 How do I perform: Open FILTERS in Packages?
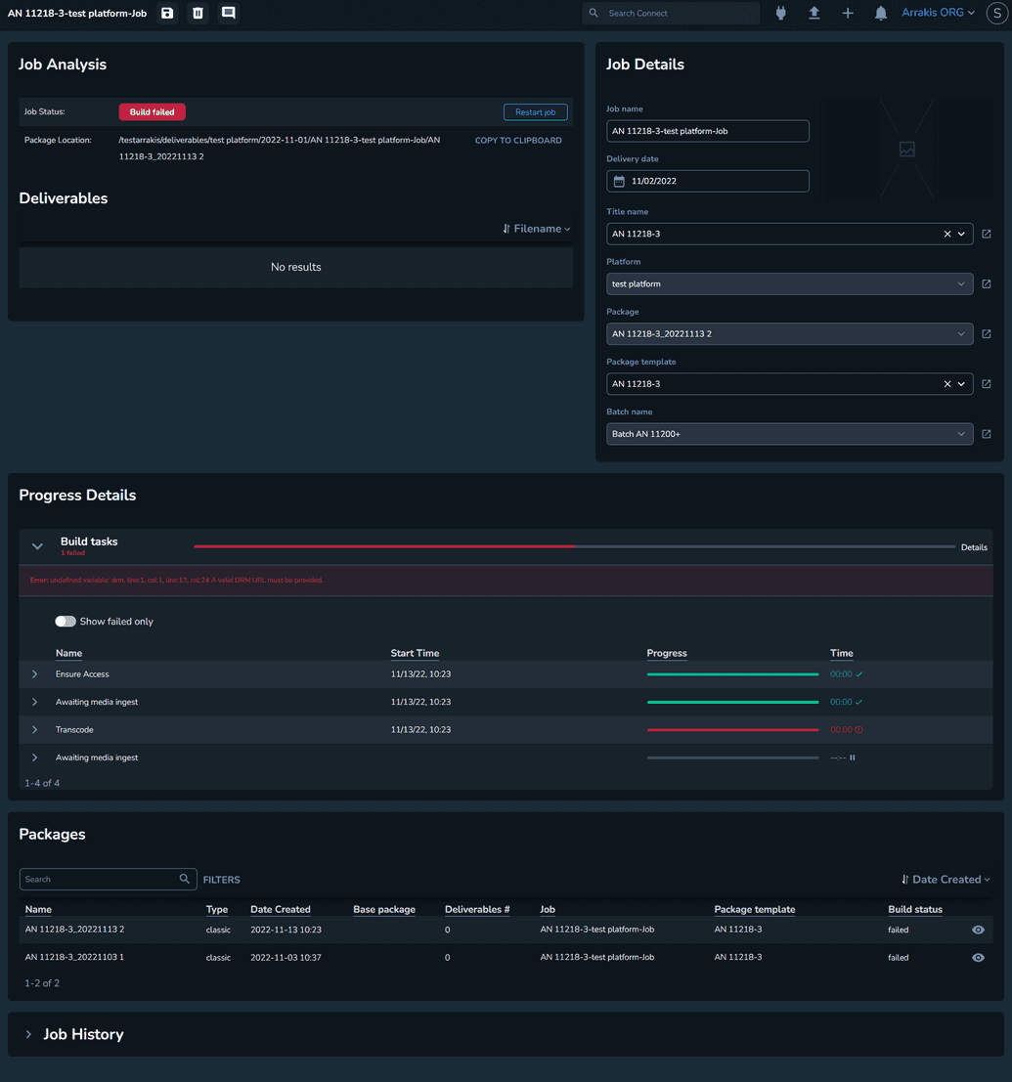pos(222,880)
